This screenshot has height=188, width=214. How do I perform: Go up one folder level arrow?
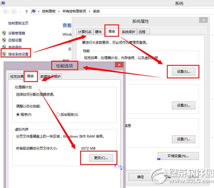[x=27, y=12]
